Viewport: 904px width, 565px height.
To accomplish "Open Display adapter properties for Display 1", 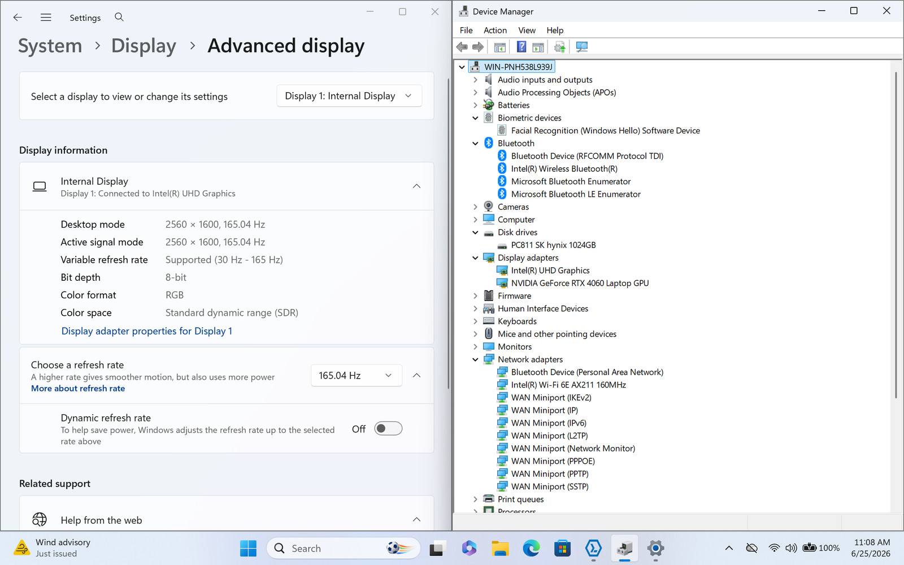I will (x=147, y=331).
